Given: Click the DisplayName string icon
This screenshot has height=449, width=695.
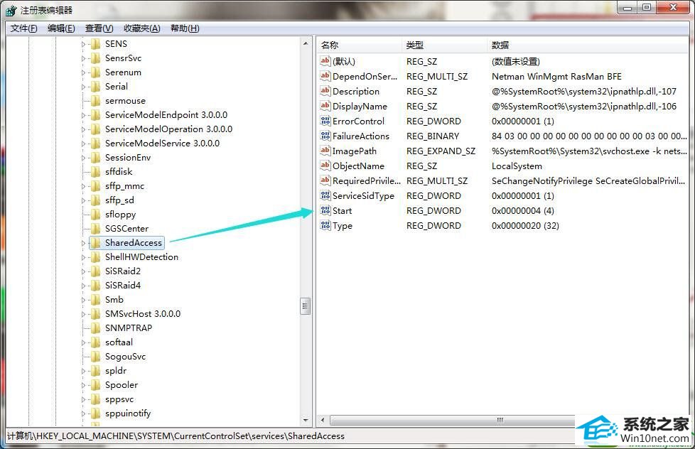Looking at the screenshot, I should coord(325,105).
